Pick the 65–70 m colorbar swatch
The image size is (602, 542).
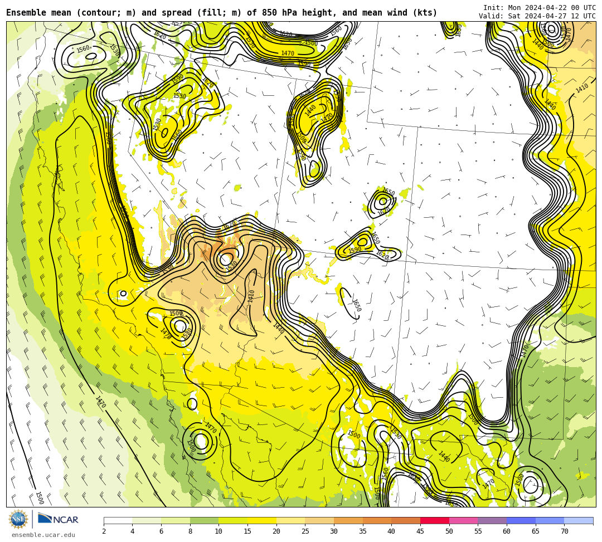(x=550, y=520)
